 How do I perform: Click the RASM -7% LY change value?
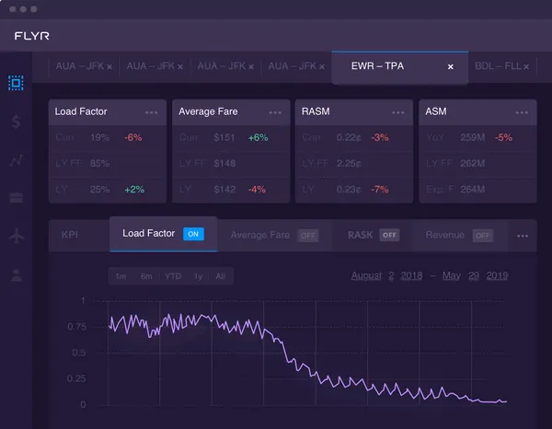(380, 190)
